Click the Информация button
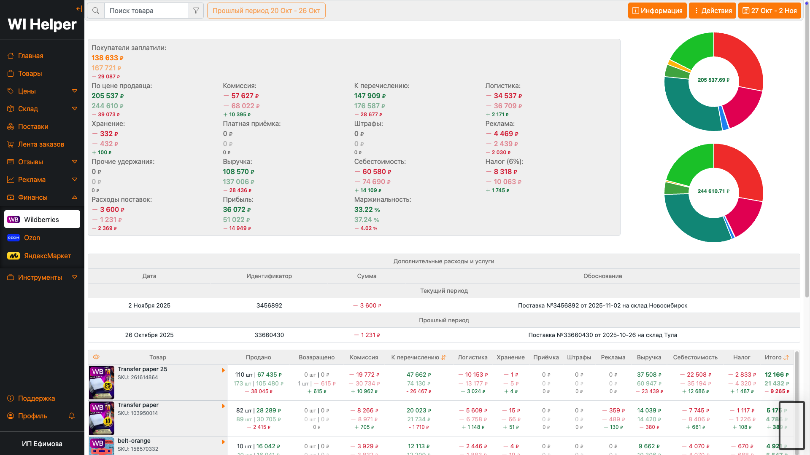The width and height of the screenshot is (810, 455). 657,11
